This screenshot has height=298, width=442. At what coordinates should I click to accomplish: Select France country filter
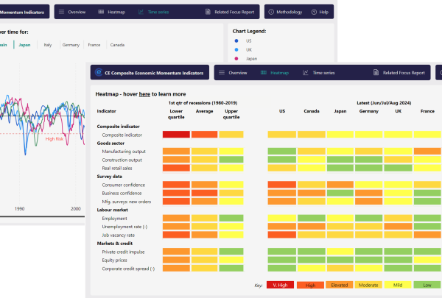coord(94,45)
